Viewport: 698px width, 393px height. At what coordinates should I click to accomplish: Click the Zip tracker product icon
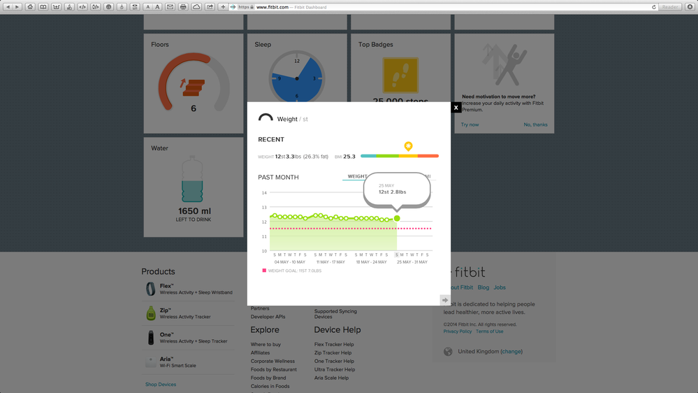pyautogui.click(x=151, y=313)
